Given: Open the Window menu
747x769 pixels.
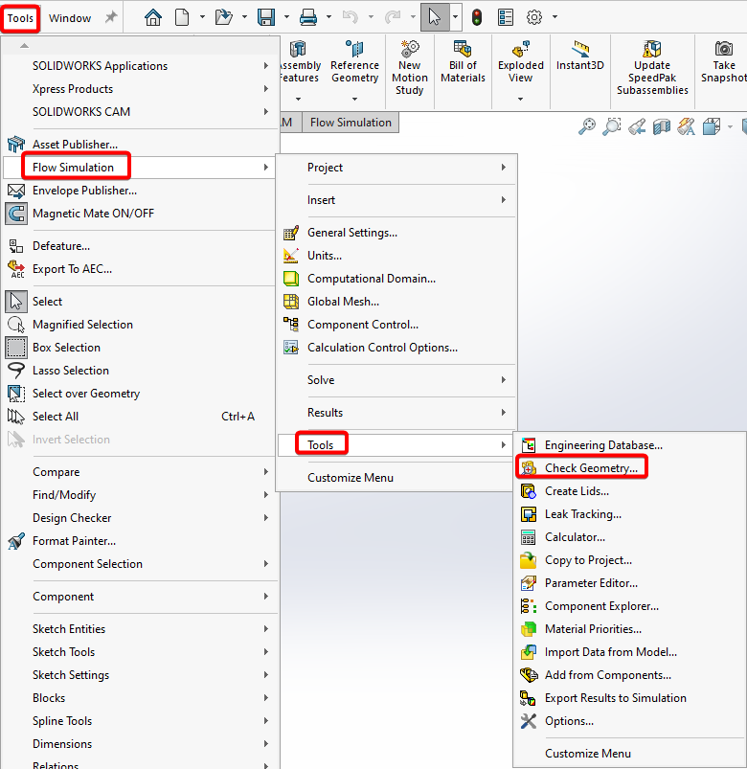Looking at the screenshot, I should click(70, 18).
